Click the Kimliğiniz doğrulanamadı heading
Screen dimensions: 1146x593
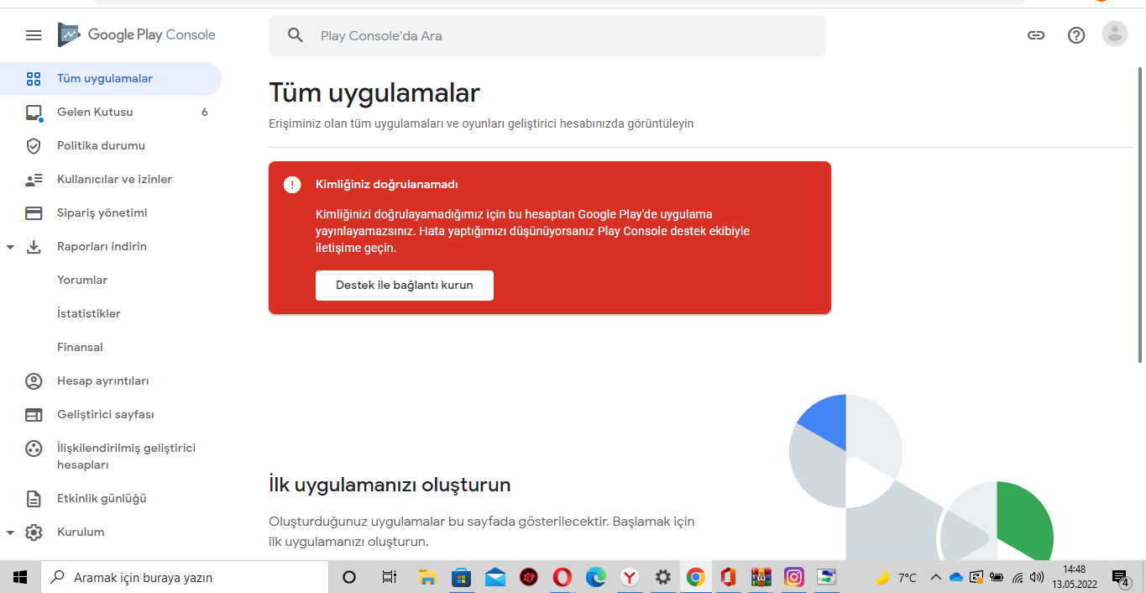pos(387,185)
